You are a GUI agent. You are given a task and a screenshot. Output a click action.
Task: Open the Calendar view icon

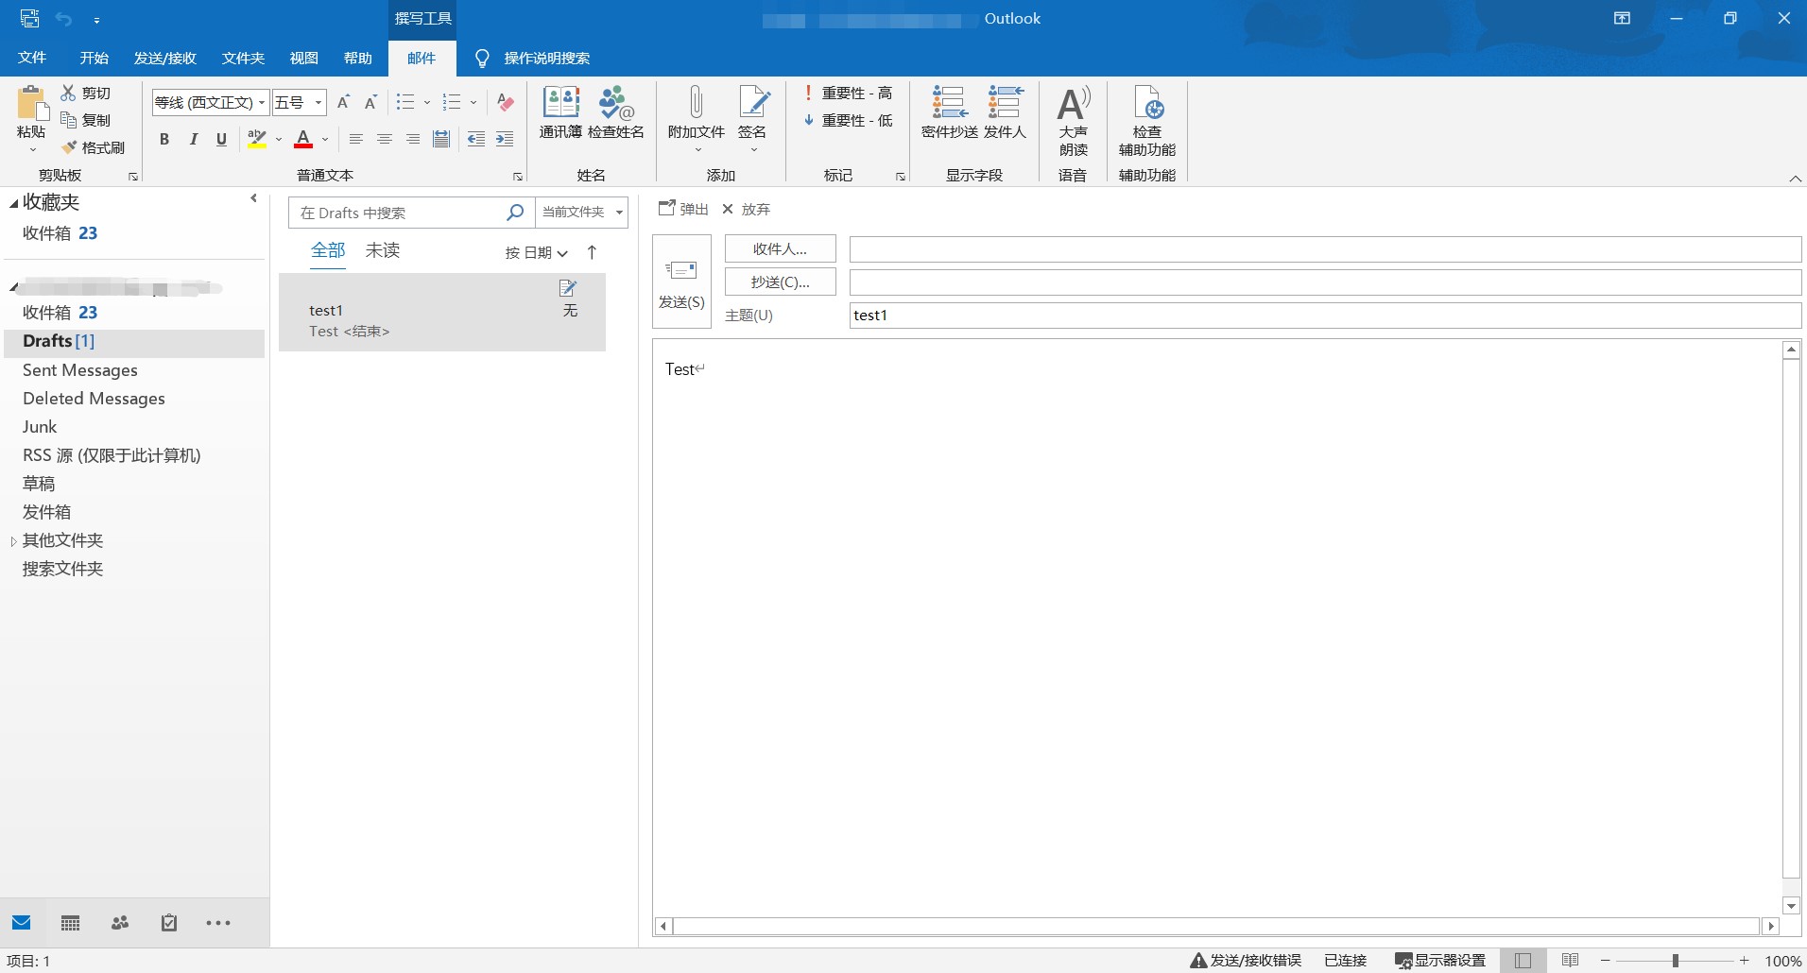70,923
